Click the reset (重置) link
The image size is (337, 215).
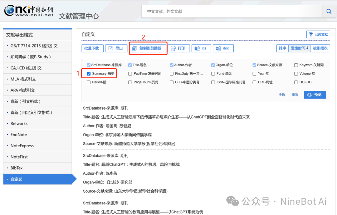tap(295, 95)
